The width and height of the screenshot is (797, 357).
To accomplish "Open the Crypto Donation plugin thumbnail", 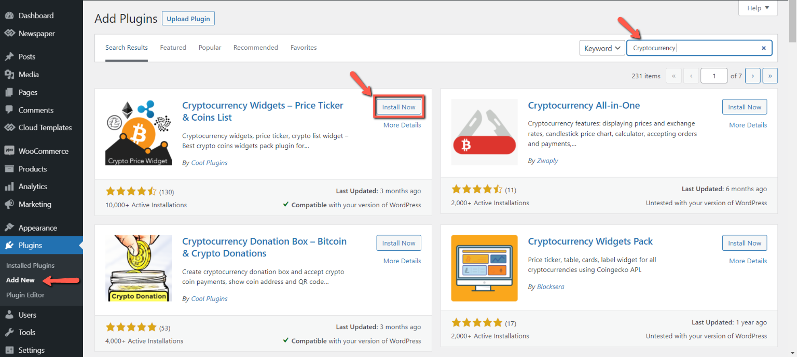I will 139,268.
